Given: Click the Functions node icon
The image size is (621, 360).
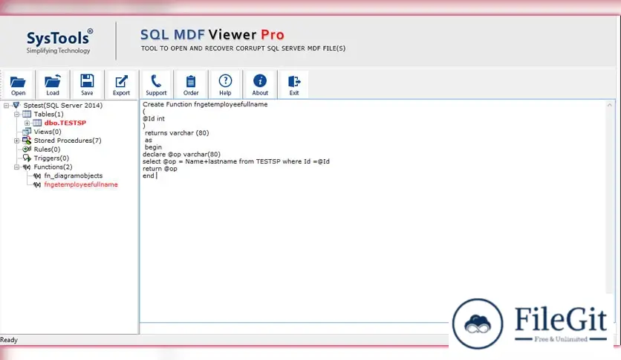Looking at the screenshot, I should point(27,167).
